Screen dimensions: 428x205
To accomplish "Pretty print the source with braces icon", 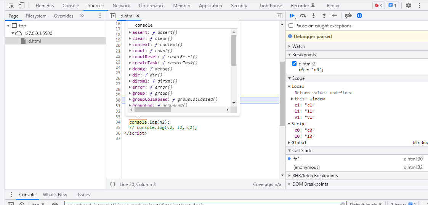I will (x=112, y=184).
